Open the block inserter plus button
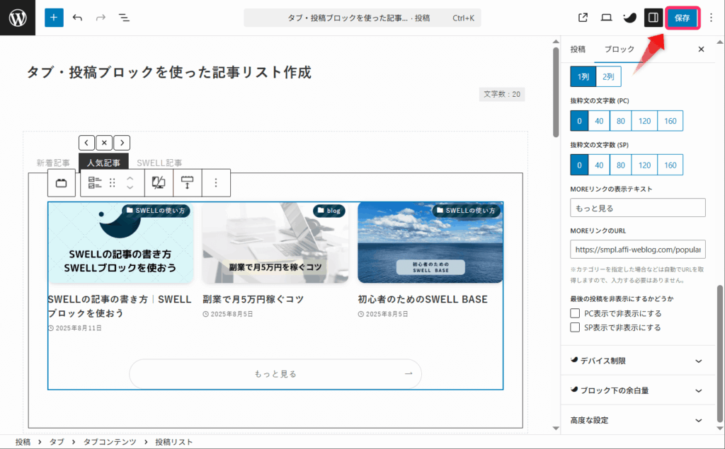The height and width of the screenshot is (449, 725). point(54,18)
